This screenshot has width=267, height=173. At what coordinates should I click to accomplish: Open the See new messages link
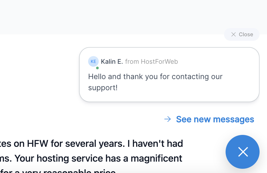tap(215, 119)
